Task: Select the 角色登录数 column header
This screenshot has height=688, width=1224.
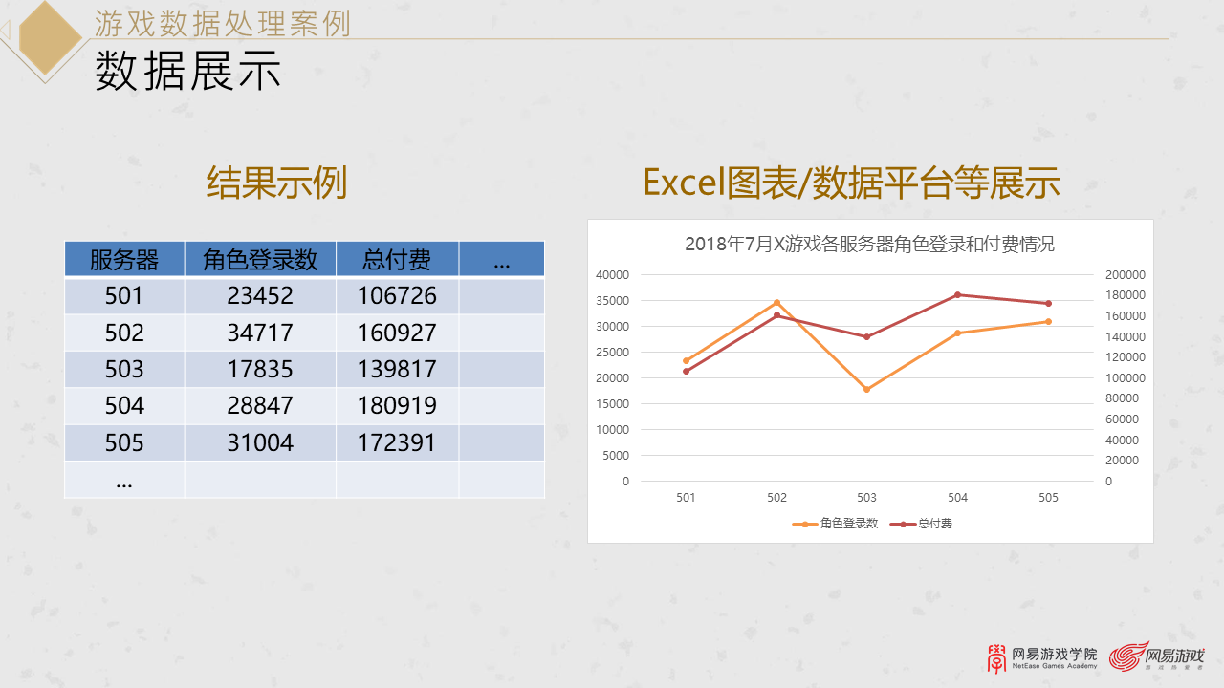Action: pos(259,258)
